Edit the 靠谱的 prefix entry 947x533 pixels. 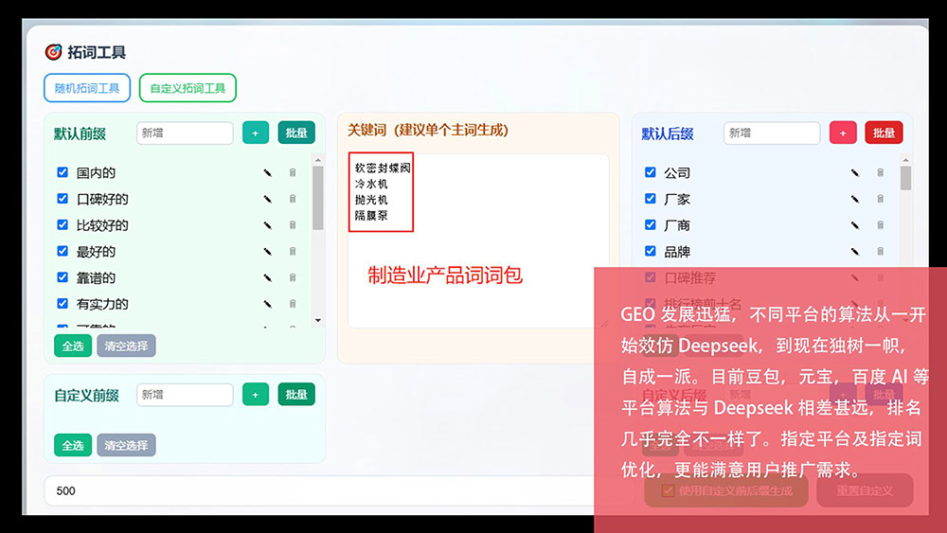[x=268, y=277]
